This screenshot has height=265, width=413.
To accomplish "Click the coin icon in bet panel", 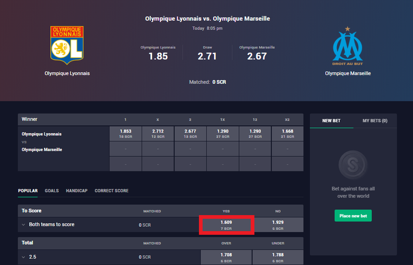I will (353, 165).
